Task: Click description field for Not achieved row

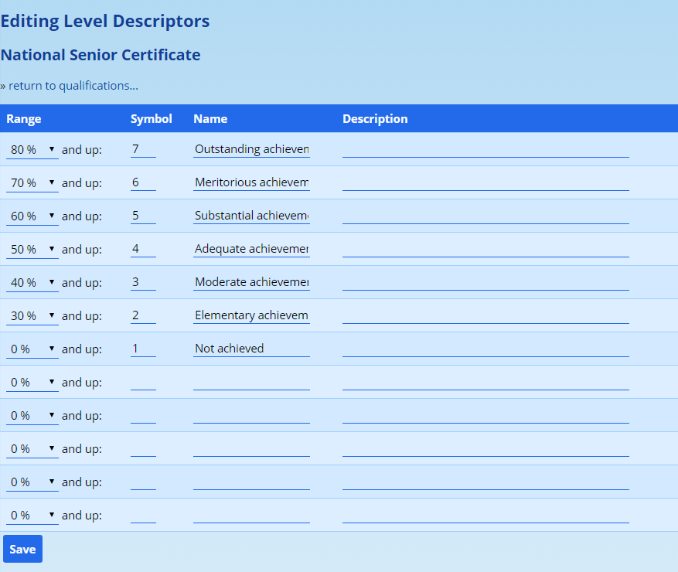Action: pyautogui.click(x=486, y=349)
